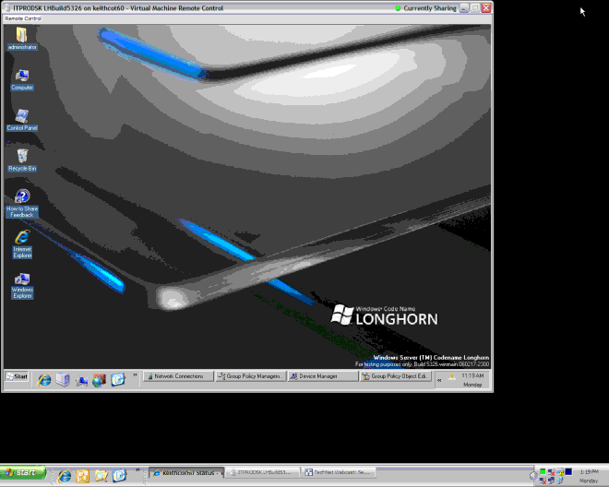Switch to Network Connections taskbar button

coord(178,376)
